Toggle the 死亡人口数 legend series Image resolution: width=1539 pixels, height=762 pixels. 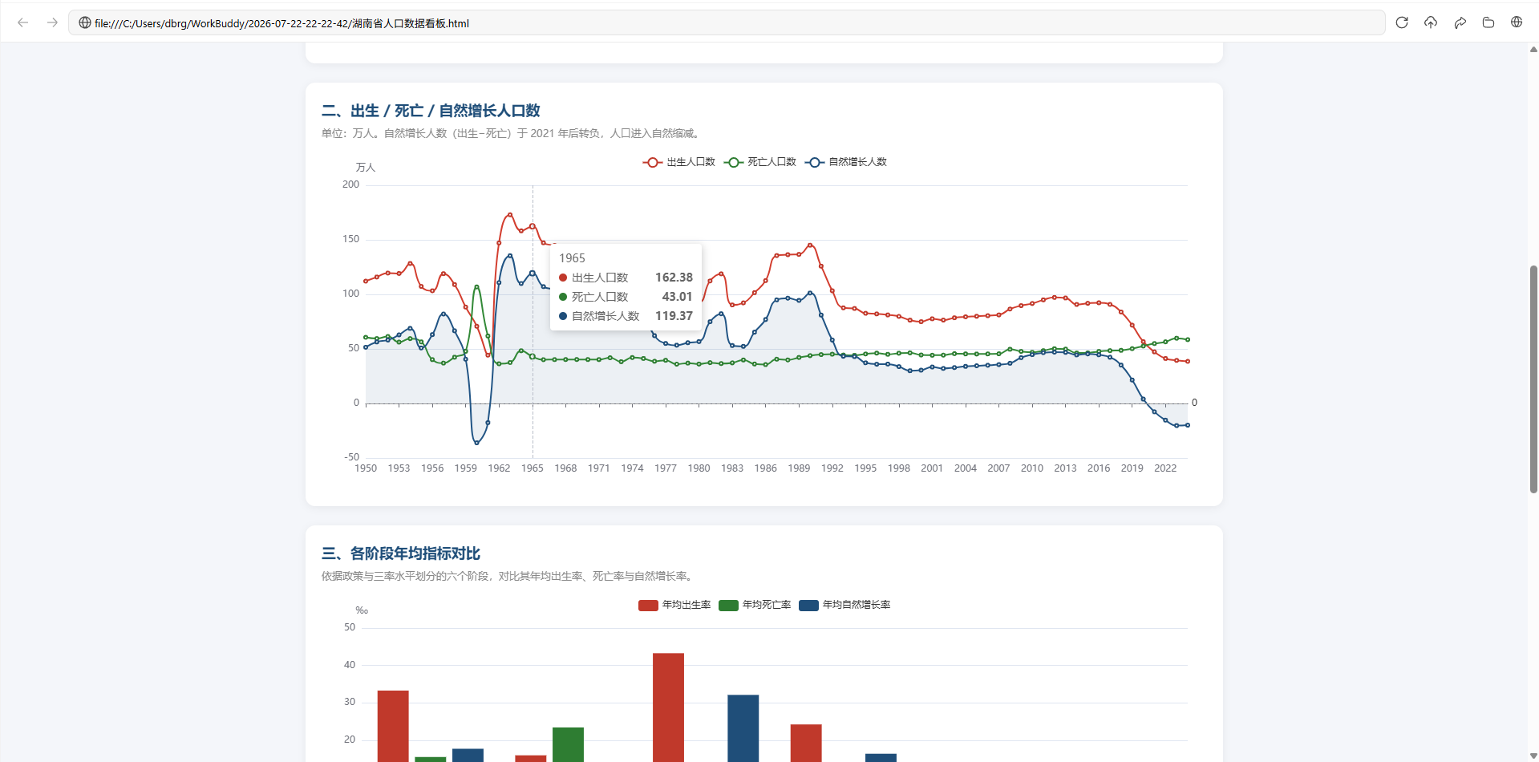pos(759,162)
